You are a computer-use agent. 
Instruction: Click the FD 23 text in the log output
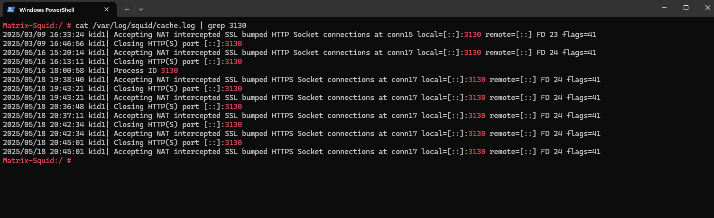(547, 34)
